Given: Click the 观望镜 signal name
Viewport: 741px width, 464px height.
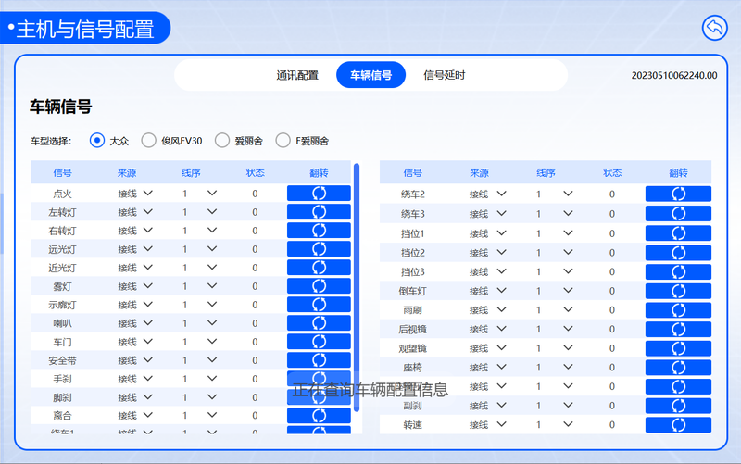Looking at the screenshot, I should (x=412, y=348).
